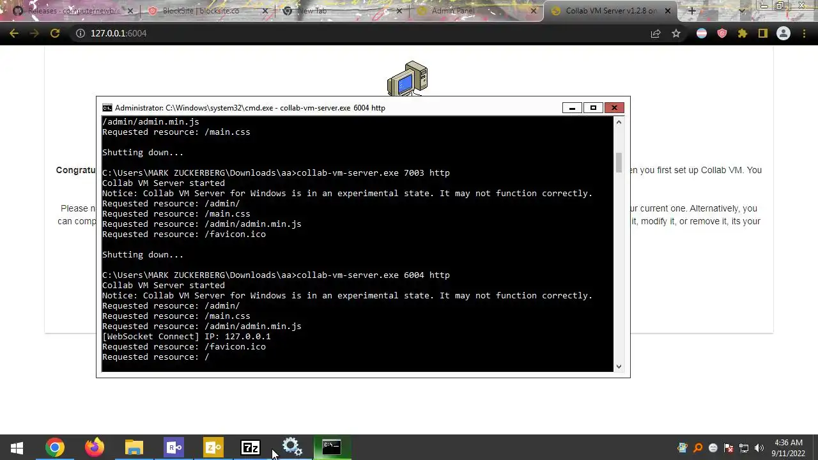Open the tab search chevron
Image resolution: width=818 pixels, height=460 pixels.
pyautogui.click(x=742, y=11)
